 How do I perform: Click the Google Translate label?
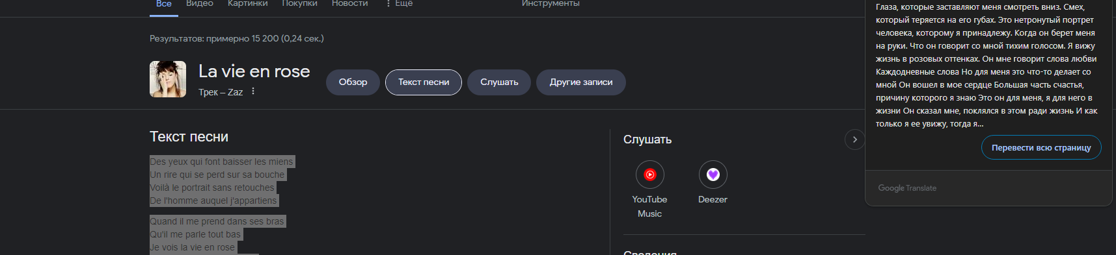click(907, 188)
